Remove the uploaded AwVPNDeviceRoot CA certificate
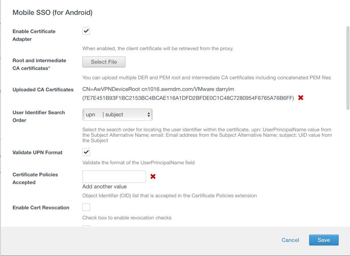This screenshot has height=256, width=350. tap(301, 98)
